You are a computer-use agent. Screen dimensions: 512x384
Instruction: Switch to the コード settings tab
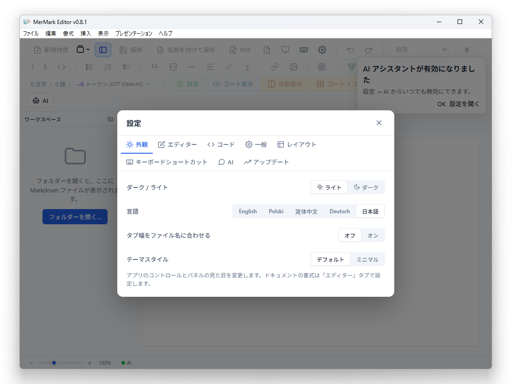pos(221,144)
